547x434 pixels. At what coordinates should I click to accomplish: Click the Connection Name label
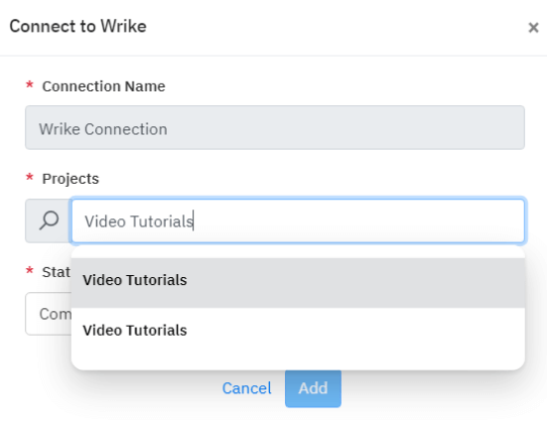(103, 86)
